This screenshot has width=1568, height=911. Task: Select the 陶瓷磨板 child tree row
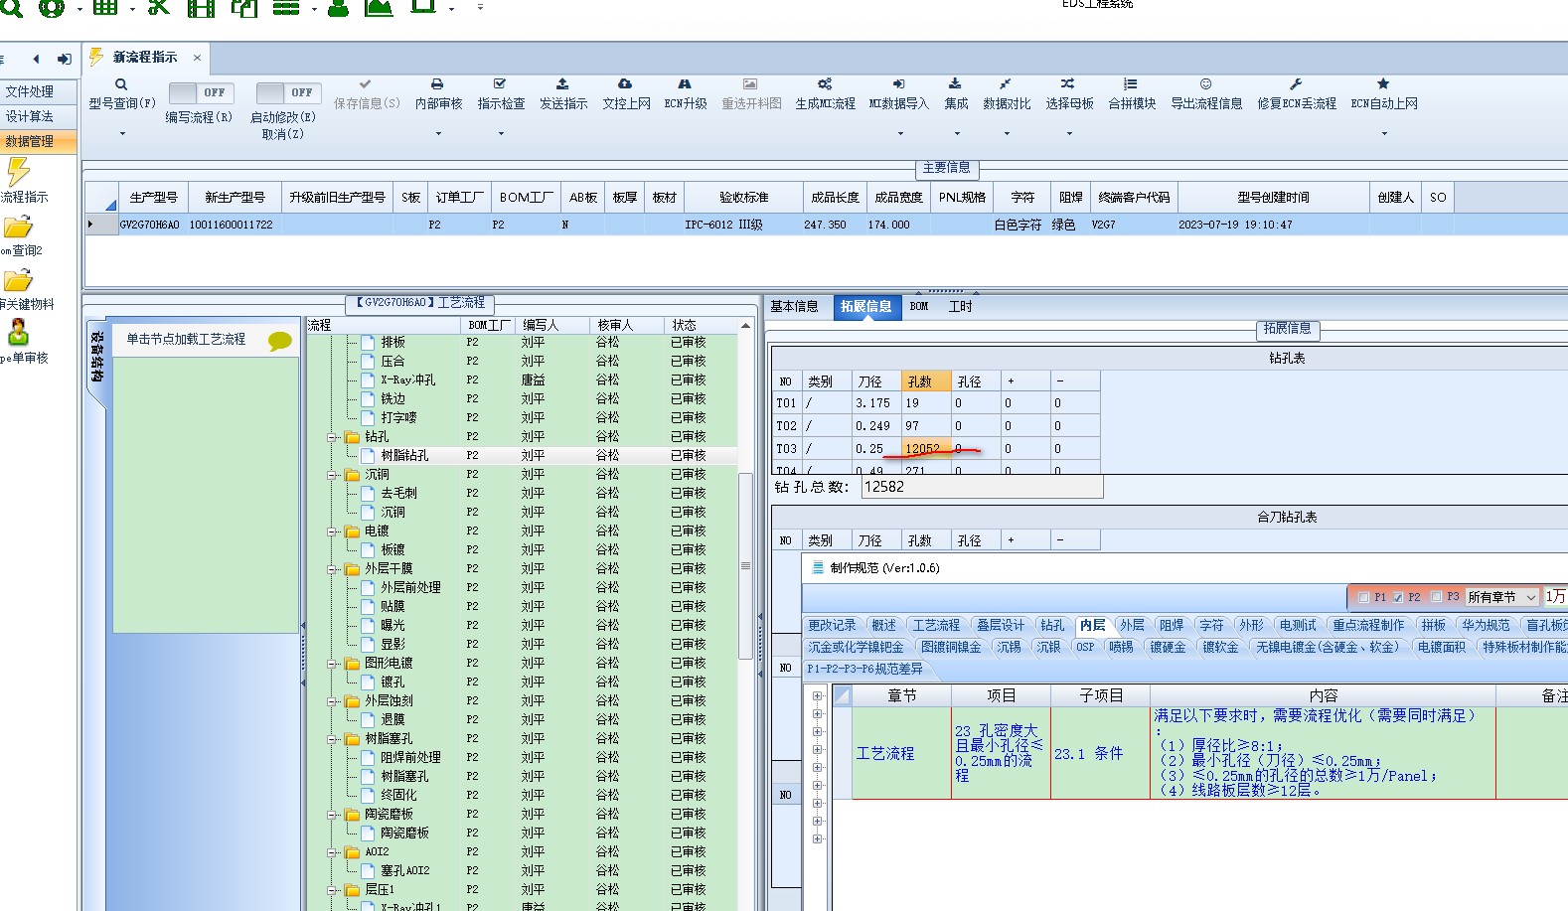(522, 833)
